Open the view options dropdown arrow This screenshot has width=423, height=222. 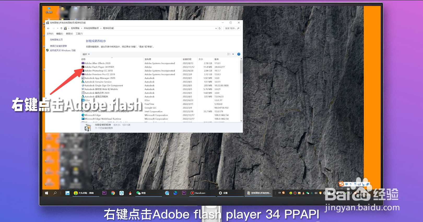pyautogui.click(x=233, y=54)
